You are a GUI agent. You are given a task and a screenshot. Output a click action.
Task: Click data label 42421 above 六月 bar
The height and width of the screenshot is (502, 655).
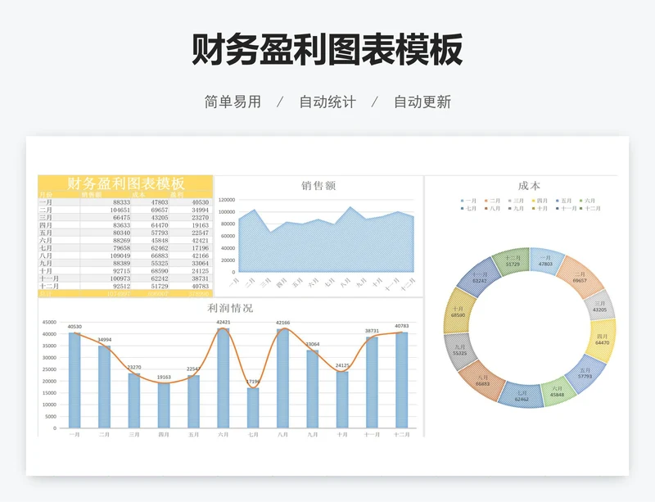(224, 323)
